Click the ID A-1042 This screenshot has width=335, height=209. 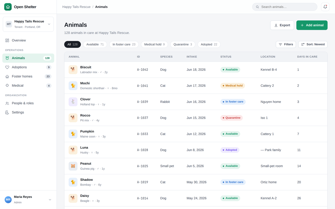143,70
